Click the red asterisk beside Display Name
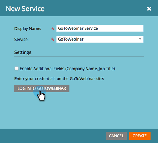158x143 pixels. pos(53,28)
